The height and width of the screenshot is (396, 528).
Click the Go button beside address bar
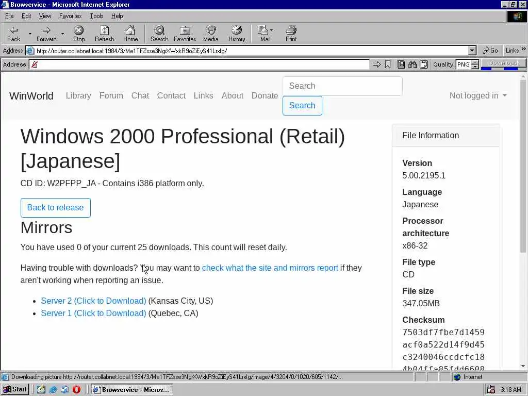490,51
